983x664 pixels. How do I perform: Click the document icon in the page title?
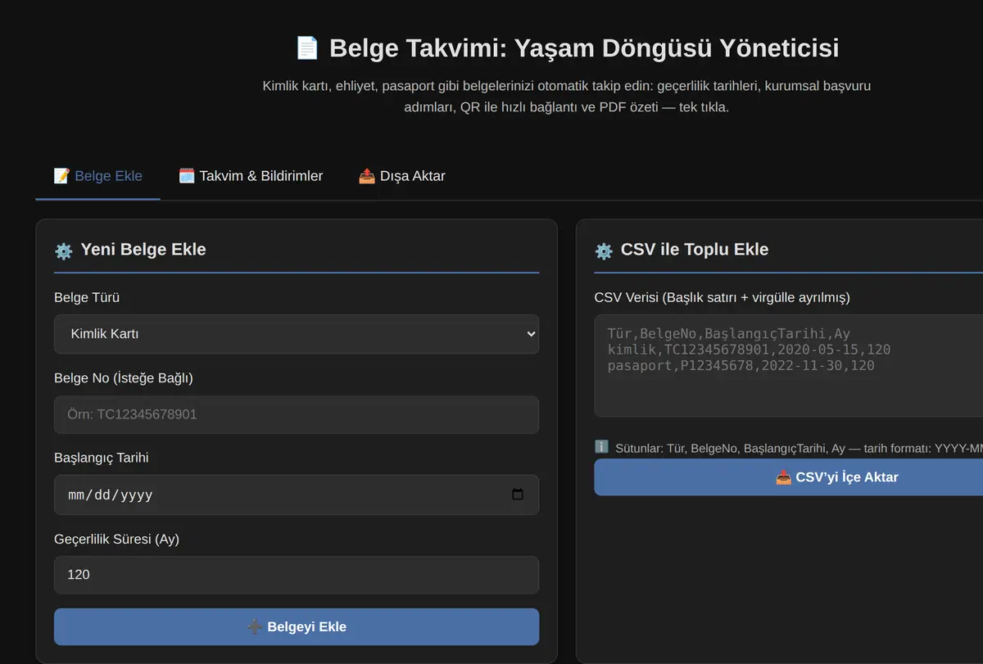[307, 47]
